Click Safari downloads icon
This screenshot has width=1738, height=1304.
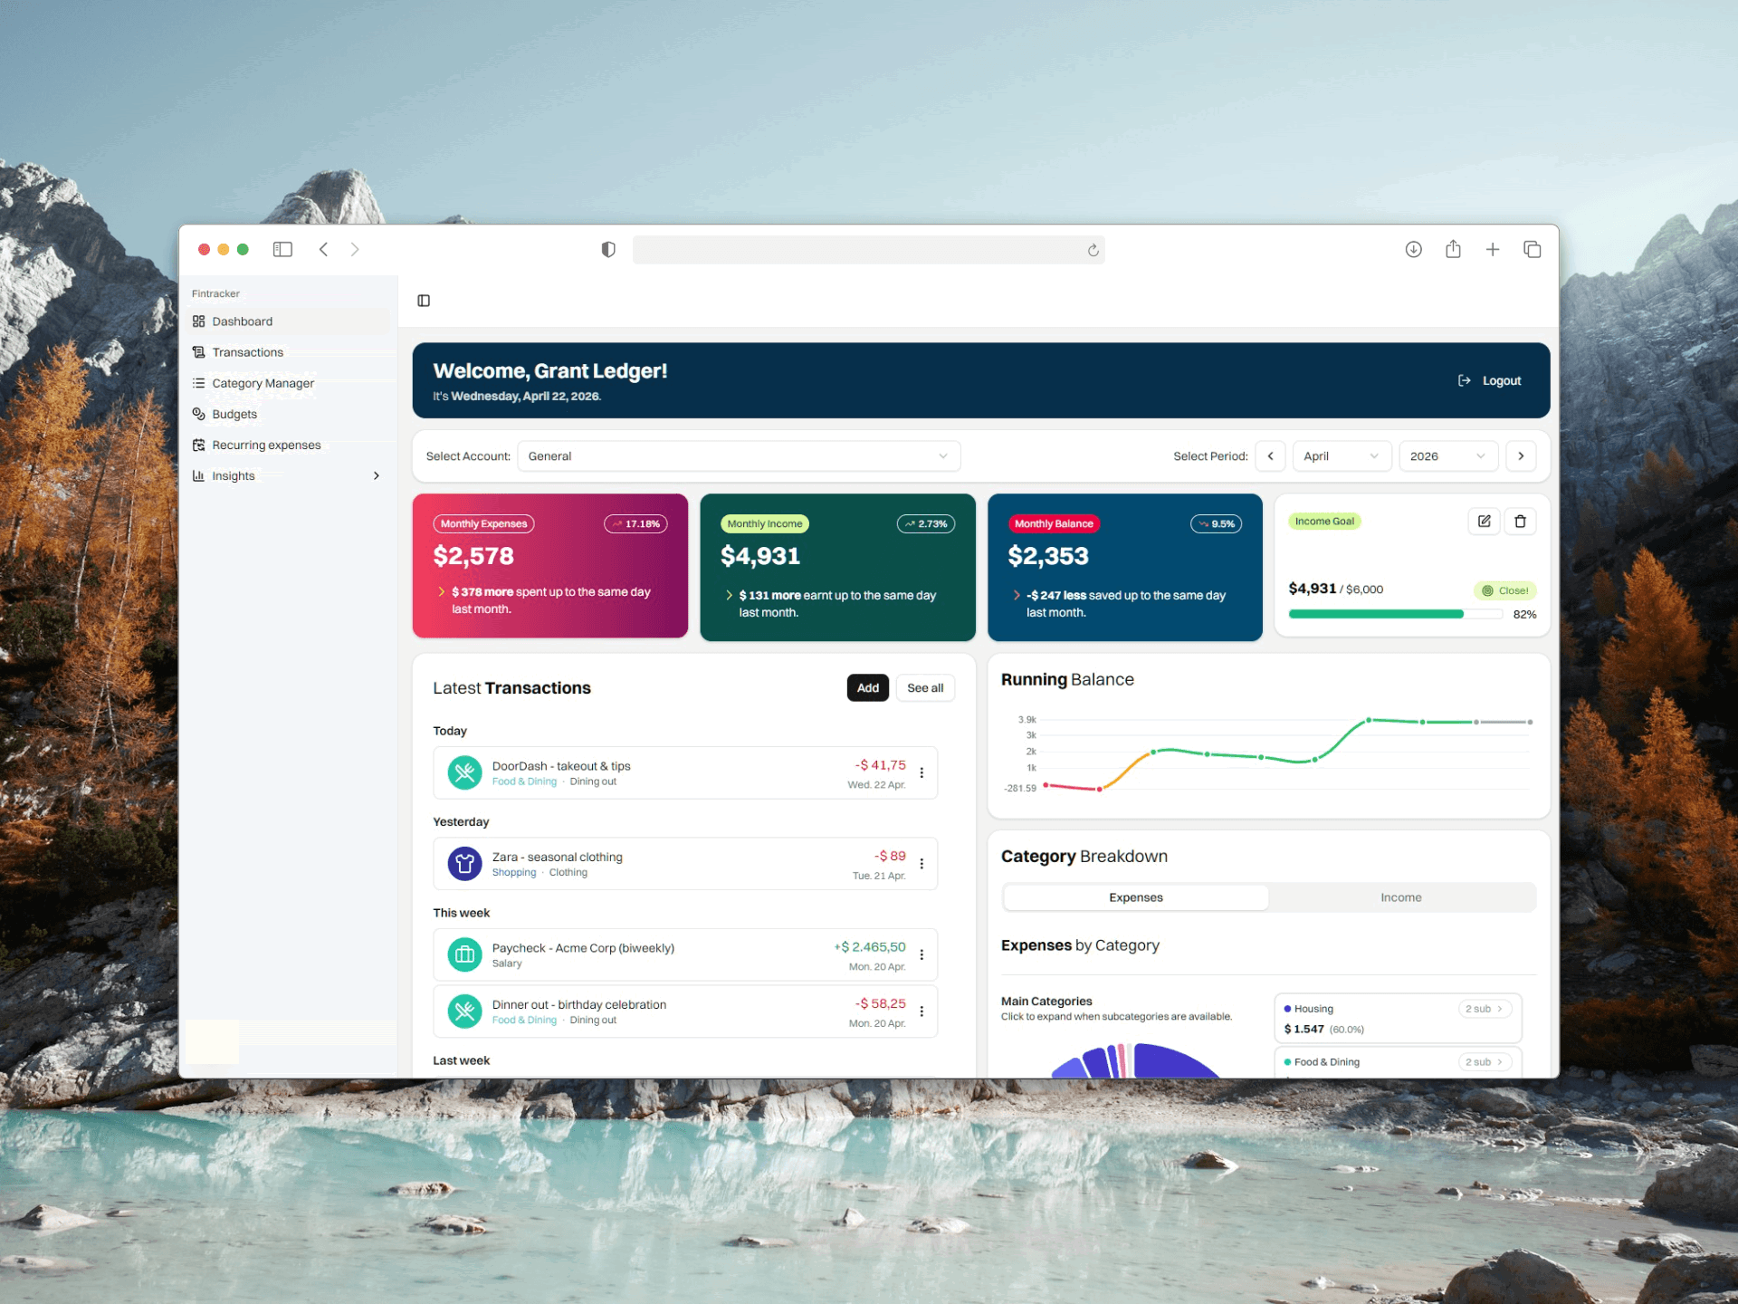coord(1413,249)
